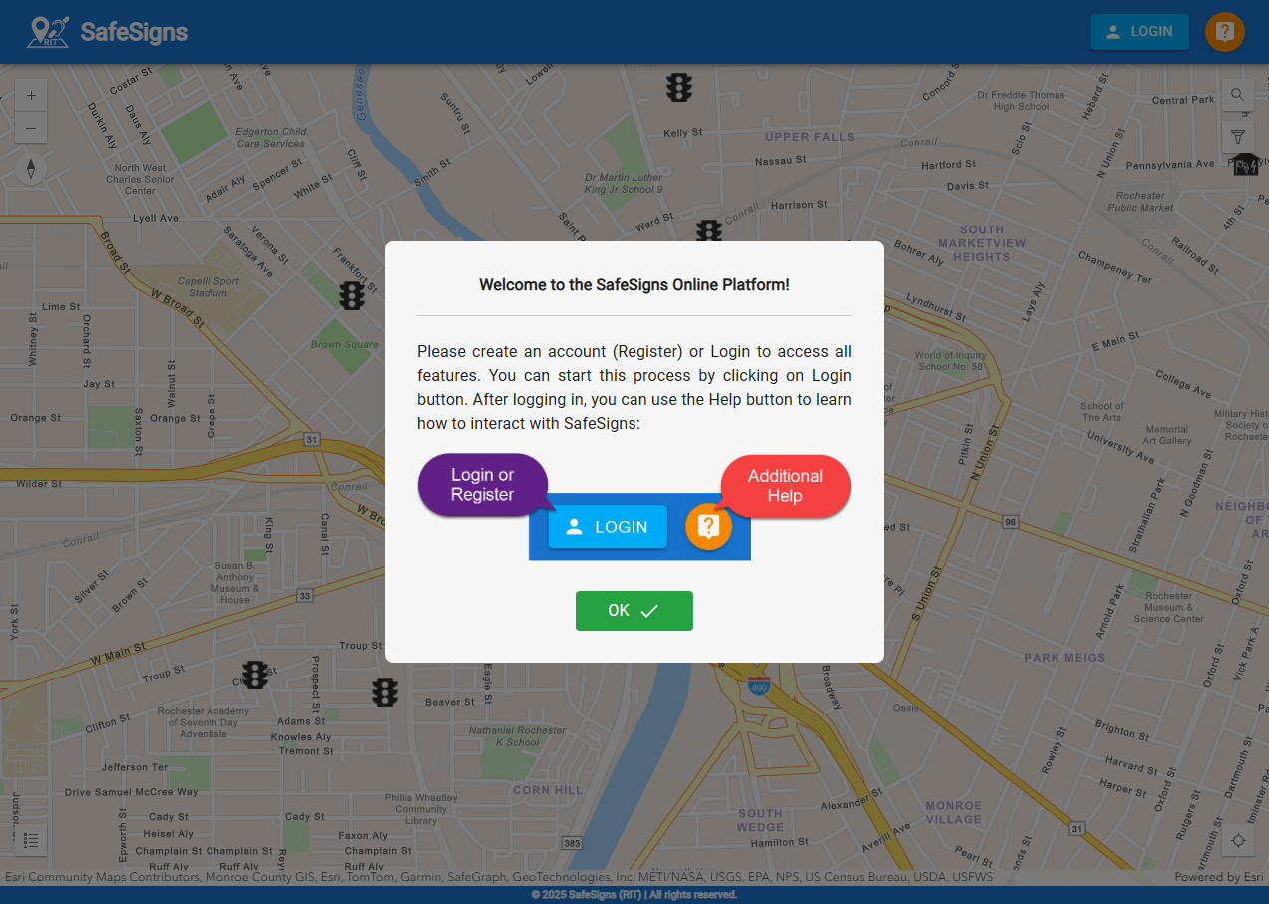Zoom in with the plus button
Screen dimensions: 1269x904
pos(31,94)
